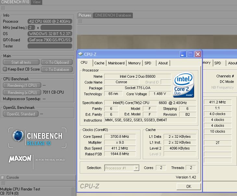Image resolution: width=237 pixels, height=196 pixels.
Task: Click the Technology value 65 nm
Action: point(113,94)
